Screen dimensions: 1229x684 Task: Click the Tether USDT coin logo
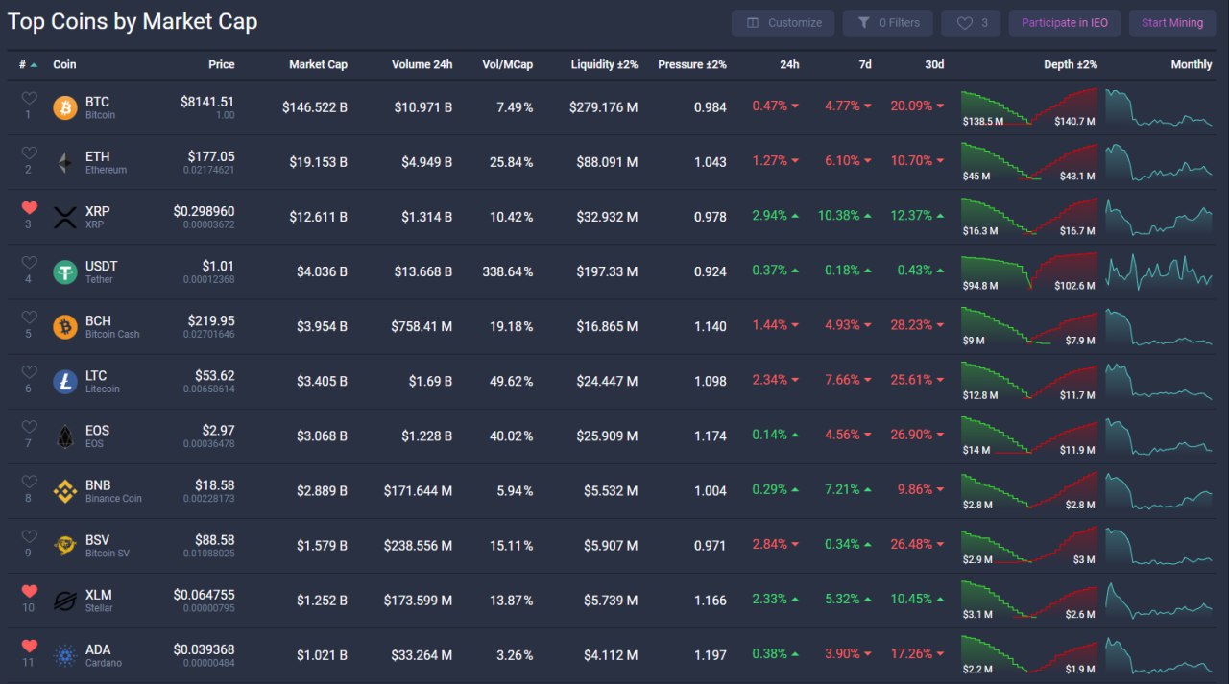pos(65,271)
